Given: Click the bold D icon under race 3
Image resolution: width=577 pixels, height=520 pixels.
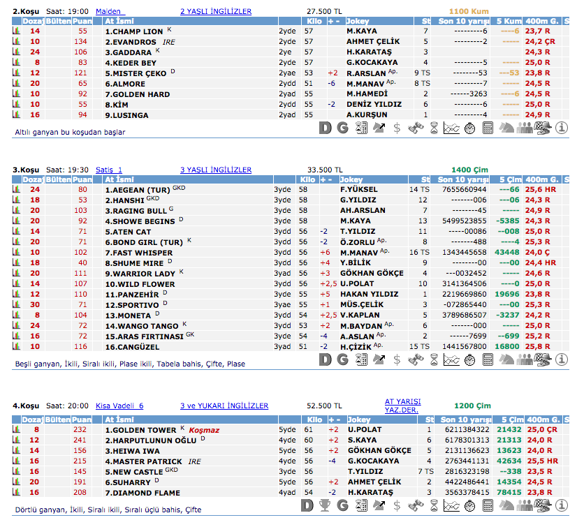Looking at the screenshot, I should pos(324,359).
